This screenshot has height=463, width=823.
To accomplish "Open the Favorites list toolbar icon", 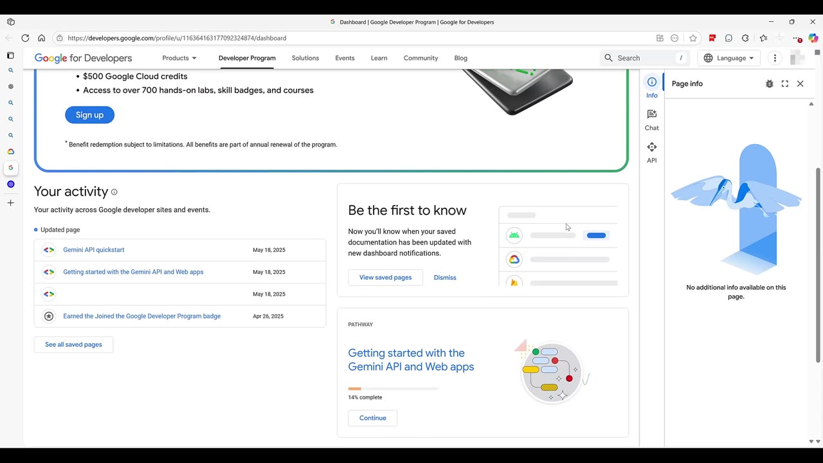I will tap(763, 38).
